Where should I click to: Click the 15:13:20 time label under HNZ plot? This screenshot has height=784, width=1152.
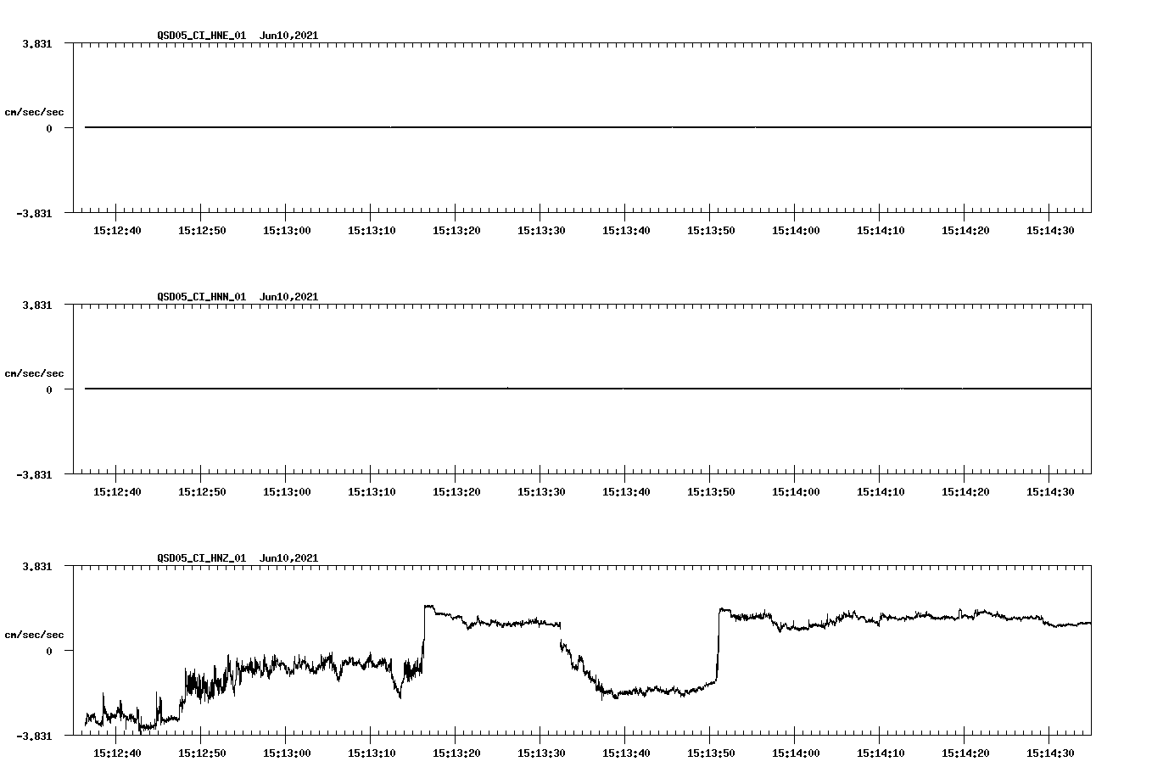click(x=456, y=753)
